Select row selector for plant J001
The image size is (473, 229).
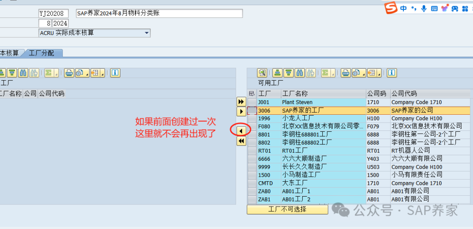click(252, 102)
